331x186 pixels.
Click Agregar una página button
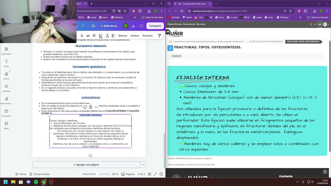pos(86,165)
